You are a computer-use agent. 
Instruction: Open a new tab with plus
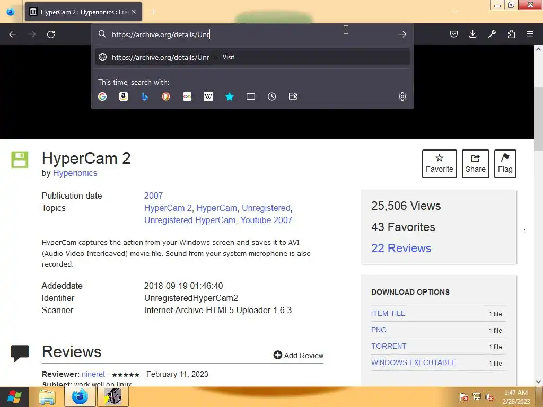point(154,12)
